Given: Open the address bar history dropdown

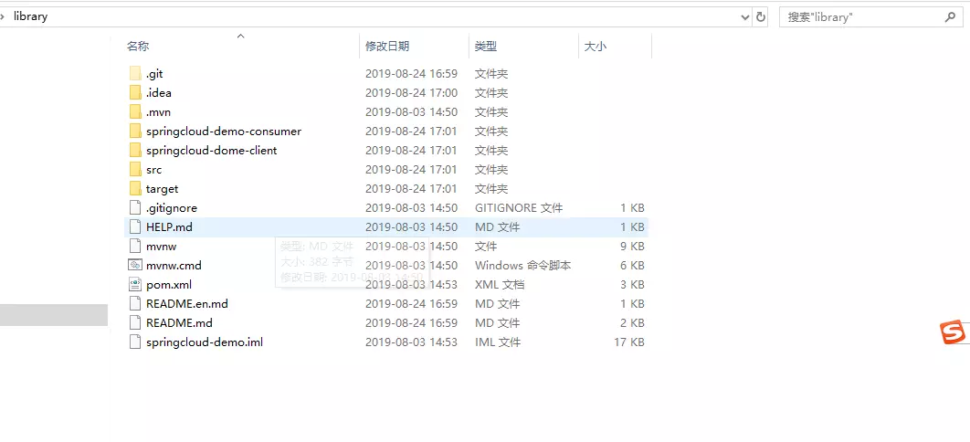Looking at the screenshot, I should tap(745, 18).
